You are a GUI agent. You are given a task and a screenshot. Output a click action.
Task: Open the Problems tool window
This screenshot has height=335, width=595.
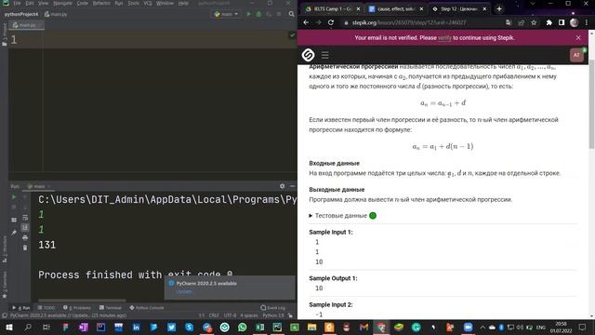tap(77, 308)
